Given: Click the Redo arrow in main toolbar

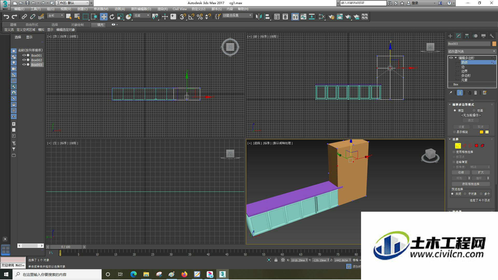Looking at the screenshot, I should pos(15,17).
